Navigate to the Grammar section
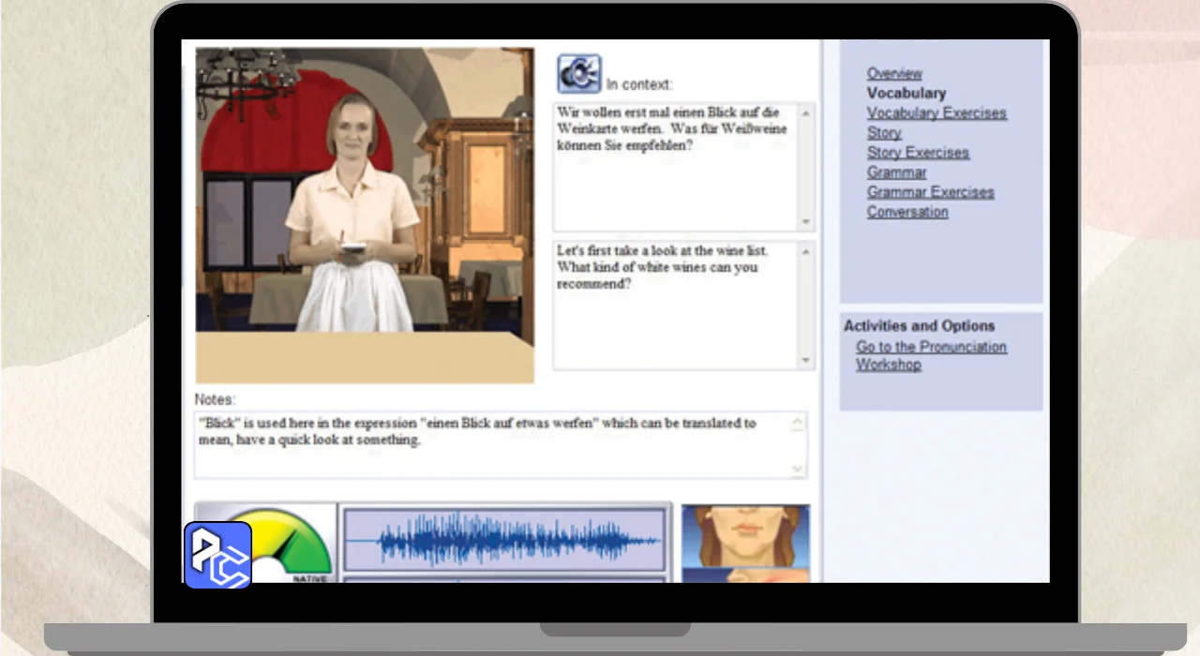 tap(896, 172)
